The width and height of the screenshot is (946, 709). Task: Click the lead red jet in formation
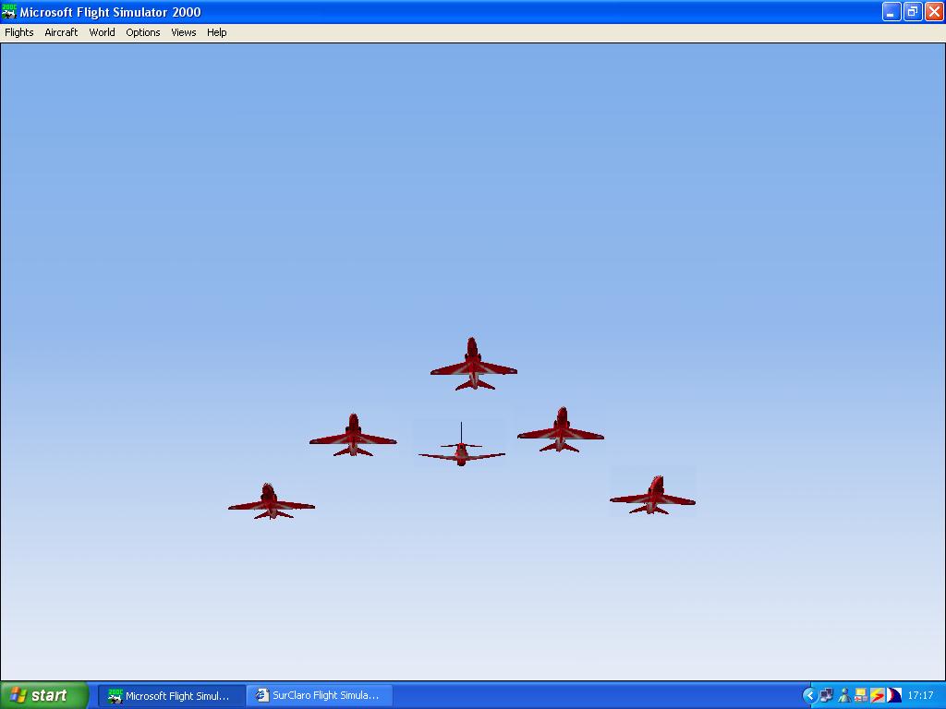tap(474, 364)
